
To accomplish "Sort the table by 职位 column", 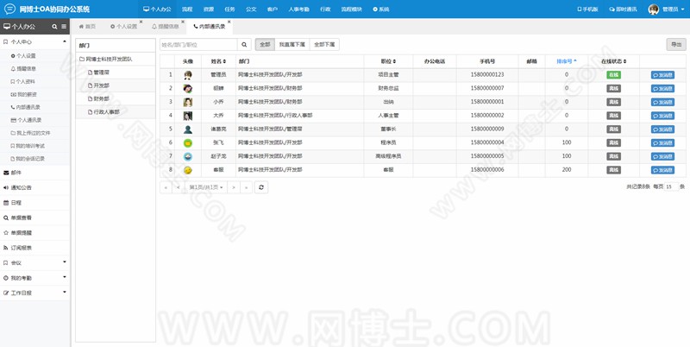I will coord(388,61).
